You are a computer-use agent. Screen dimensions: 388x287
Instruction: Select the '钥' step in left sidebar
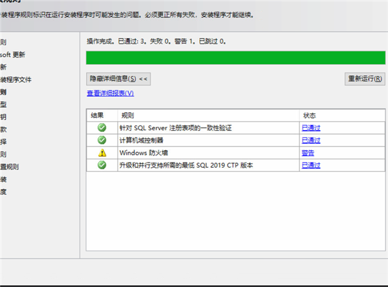[x=3, y=117]
